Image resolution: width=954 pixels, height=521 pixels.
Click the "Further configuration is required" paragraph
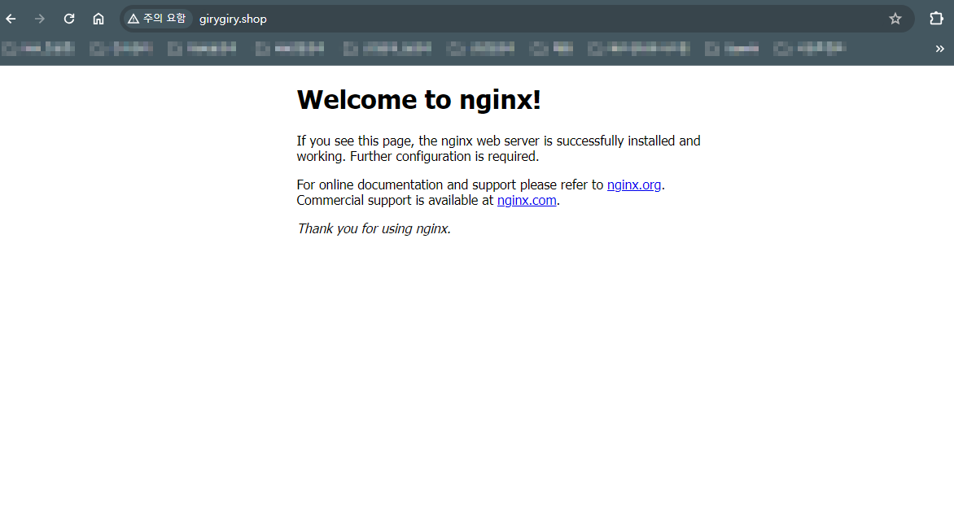[x=498, y=149]
